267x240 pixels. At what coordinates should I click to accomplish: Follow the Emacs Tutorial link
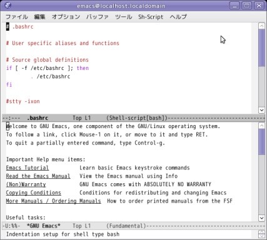coord(28,167)
